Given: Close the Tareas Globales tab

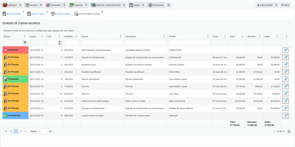Looking at the screenshot, I should tap(23, 12).
